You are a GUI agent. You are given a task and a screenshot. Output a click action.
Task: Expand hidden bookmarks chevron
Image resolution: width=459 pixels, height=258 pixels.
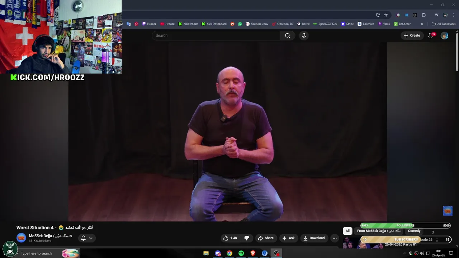click(422, 24)
